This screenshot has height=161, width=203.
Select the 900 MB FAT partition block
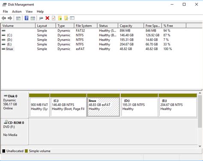tap(39, 105)
